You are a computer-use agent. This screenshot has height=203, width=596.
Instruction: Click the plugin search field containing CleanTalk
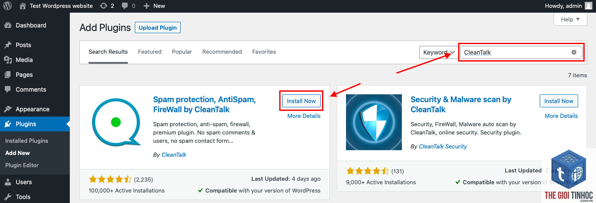tap(521, 52)
